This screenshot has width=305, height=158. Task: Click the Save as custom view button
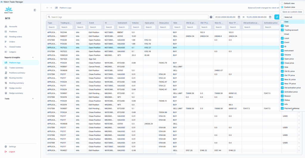click(292, 12)
